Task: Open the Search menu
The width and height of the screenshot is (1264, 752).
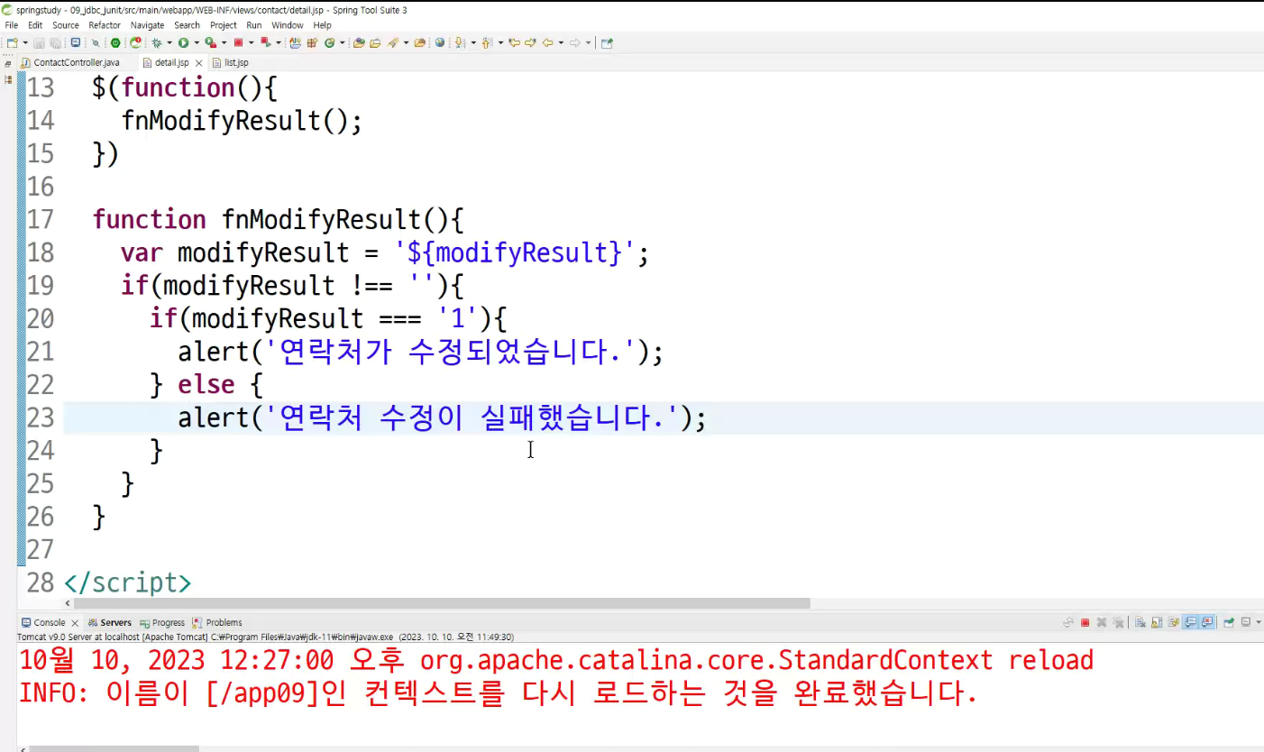Action: 188,25
